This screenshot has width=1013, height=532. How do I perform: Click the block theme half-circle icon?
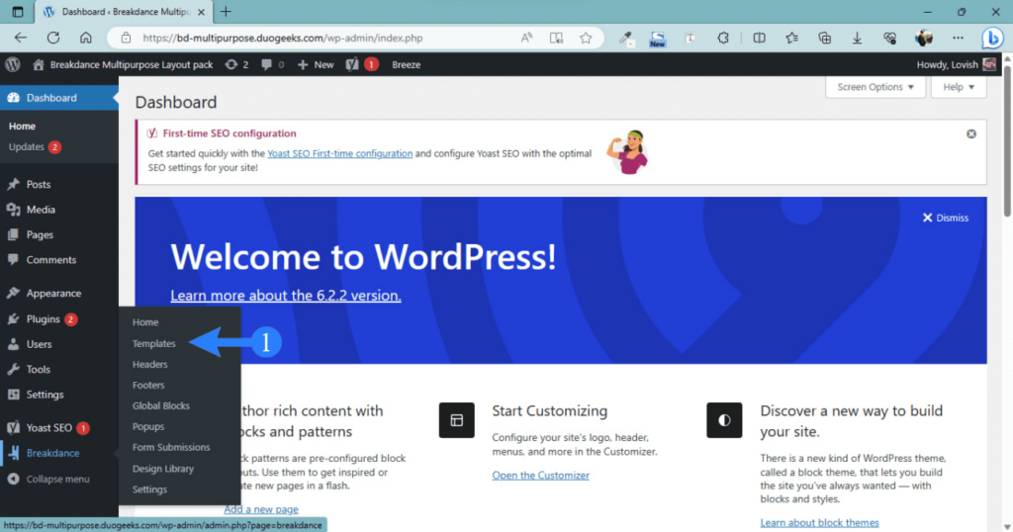724,420
